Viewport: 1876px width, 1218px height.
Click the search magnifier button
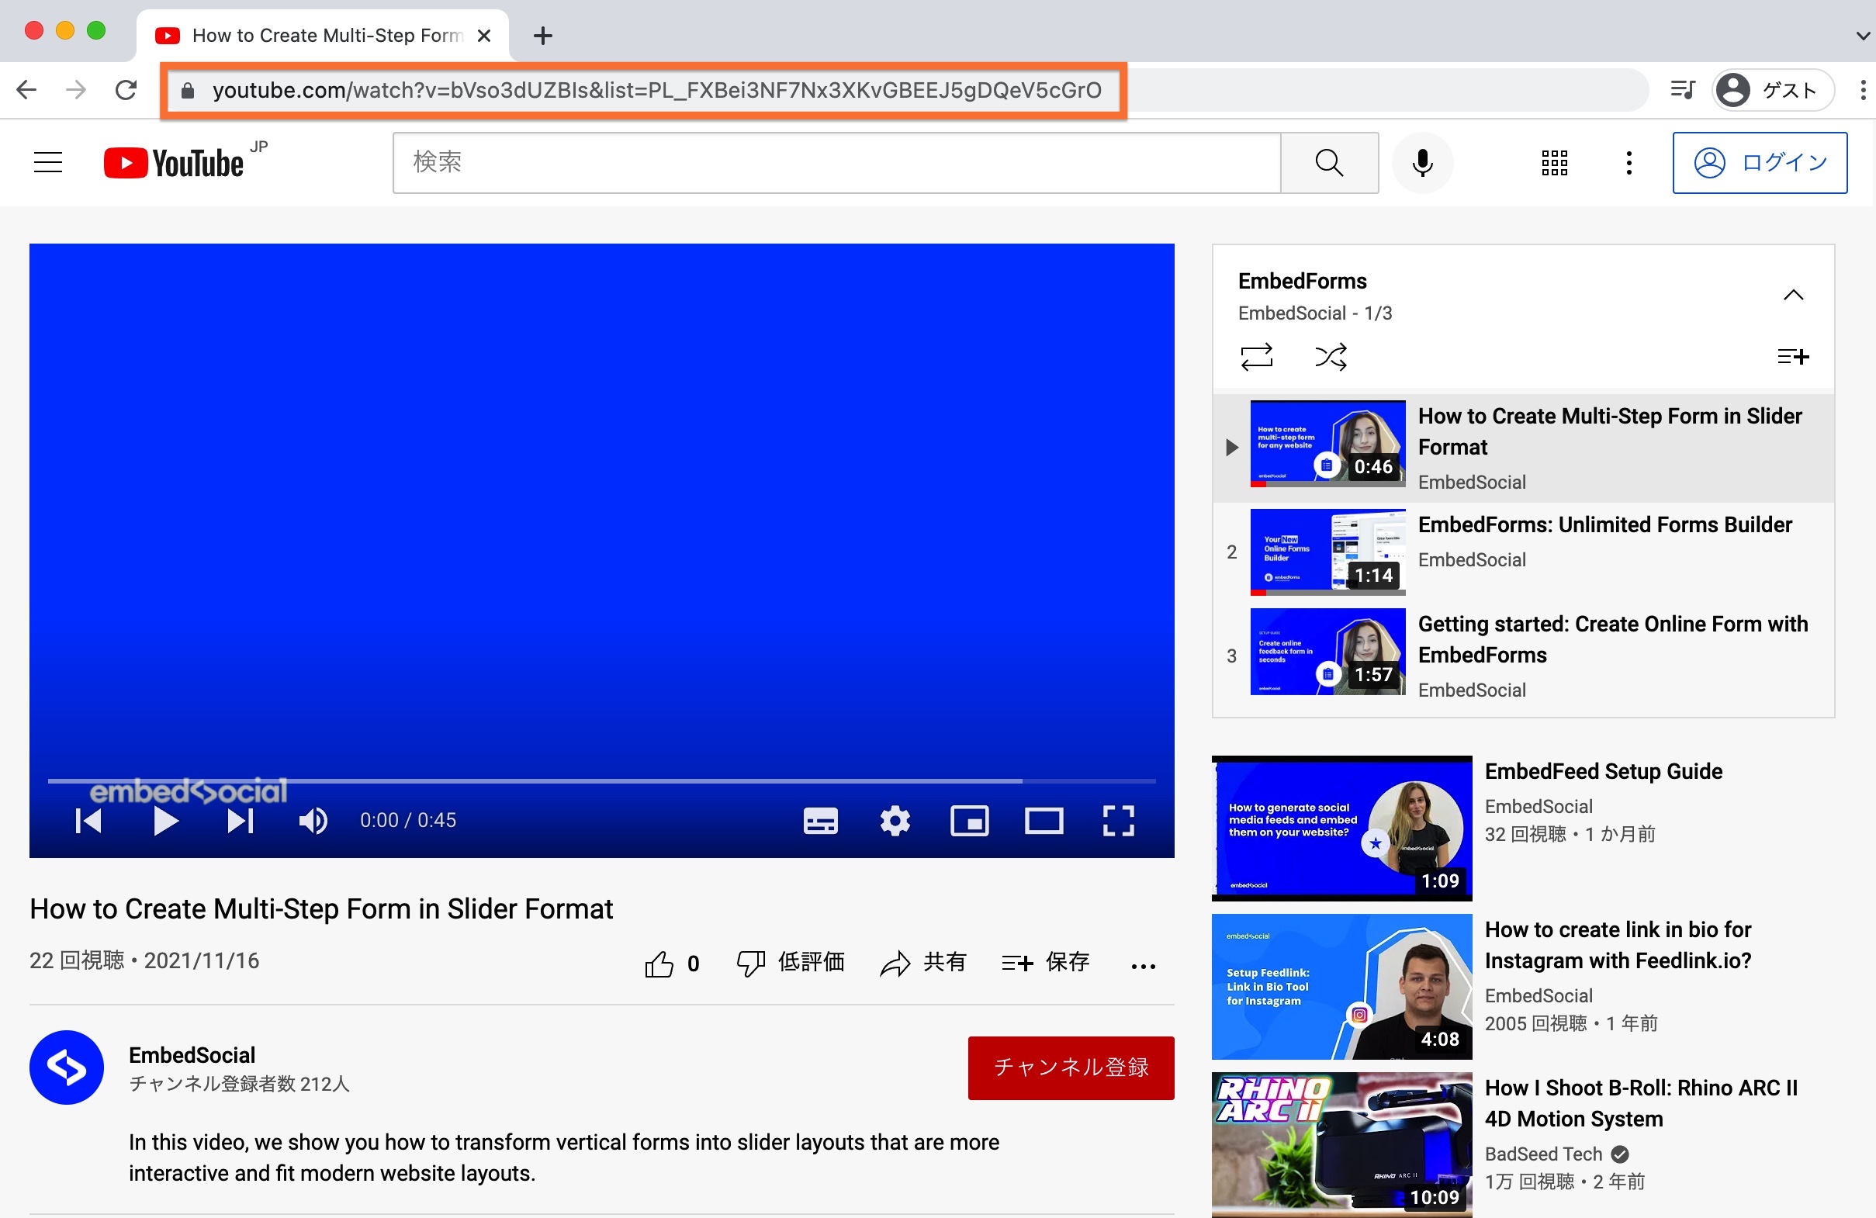1329,162
